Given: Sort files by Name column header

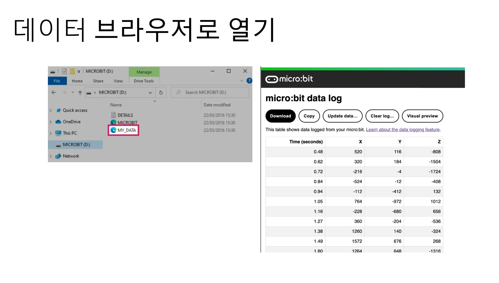Looking at the screenshot, I should (x=116, y=105).
